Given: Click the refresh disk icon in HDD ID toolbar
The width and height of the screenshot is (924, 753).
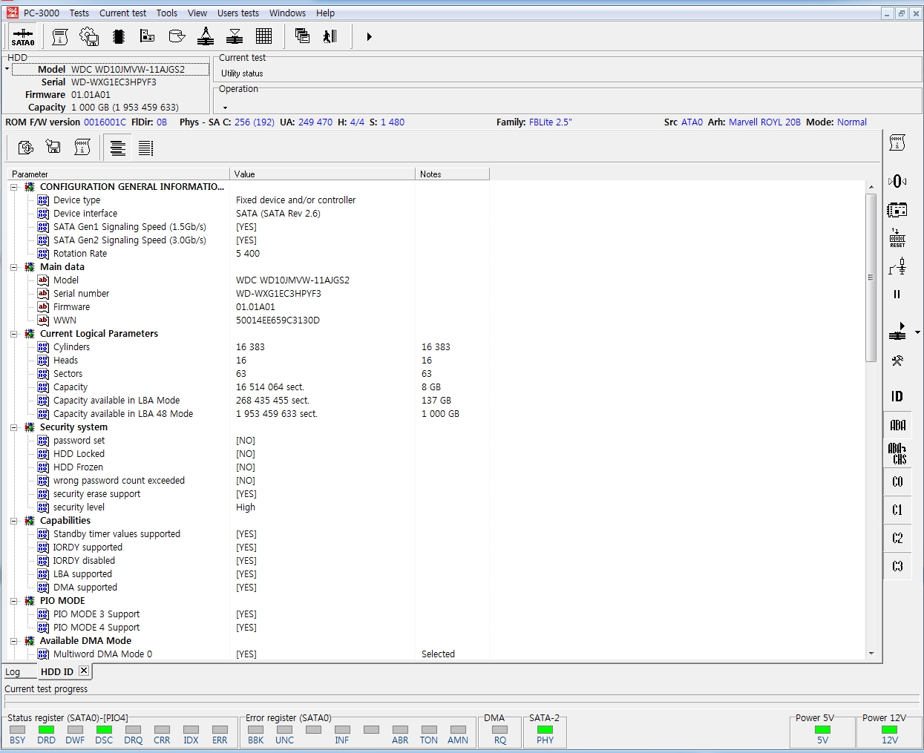Looking at the screenshot, I should [x=26, y=148].
